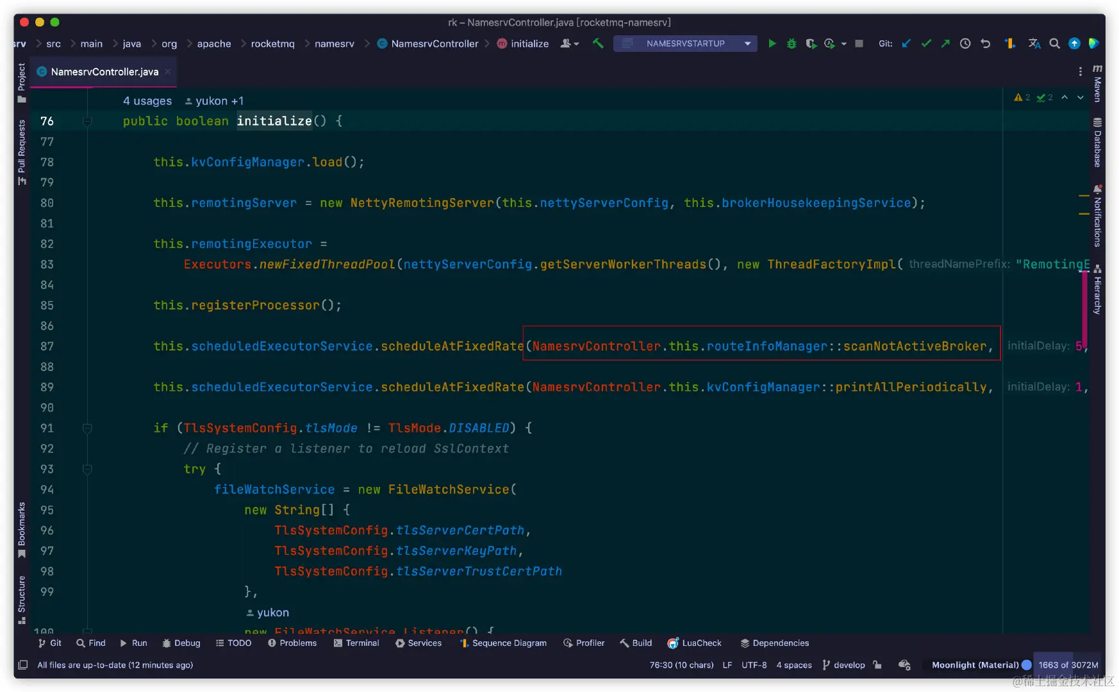Viewport: 1119px width, 692px height.
Task: Click the IDE update arrow icon
Action: 1075,44
